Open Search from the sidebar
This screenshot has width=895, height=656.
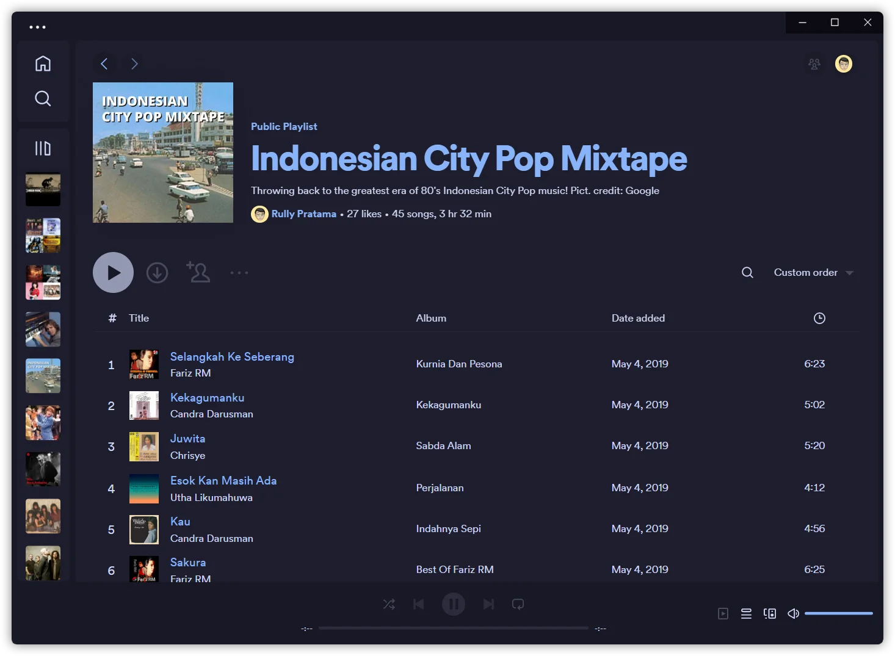click(43, 98)
